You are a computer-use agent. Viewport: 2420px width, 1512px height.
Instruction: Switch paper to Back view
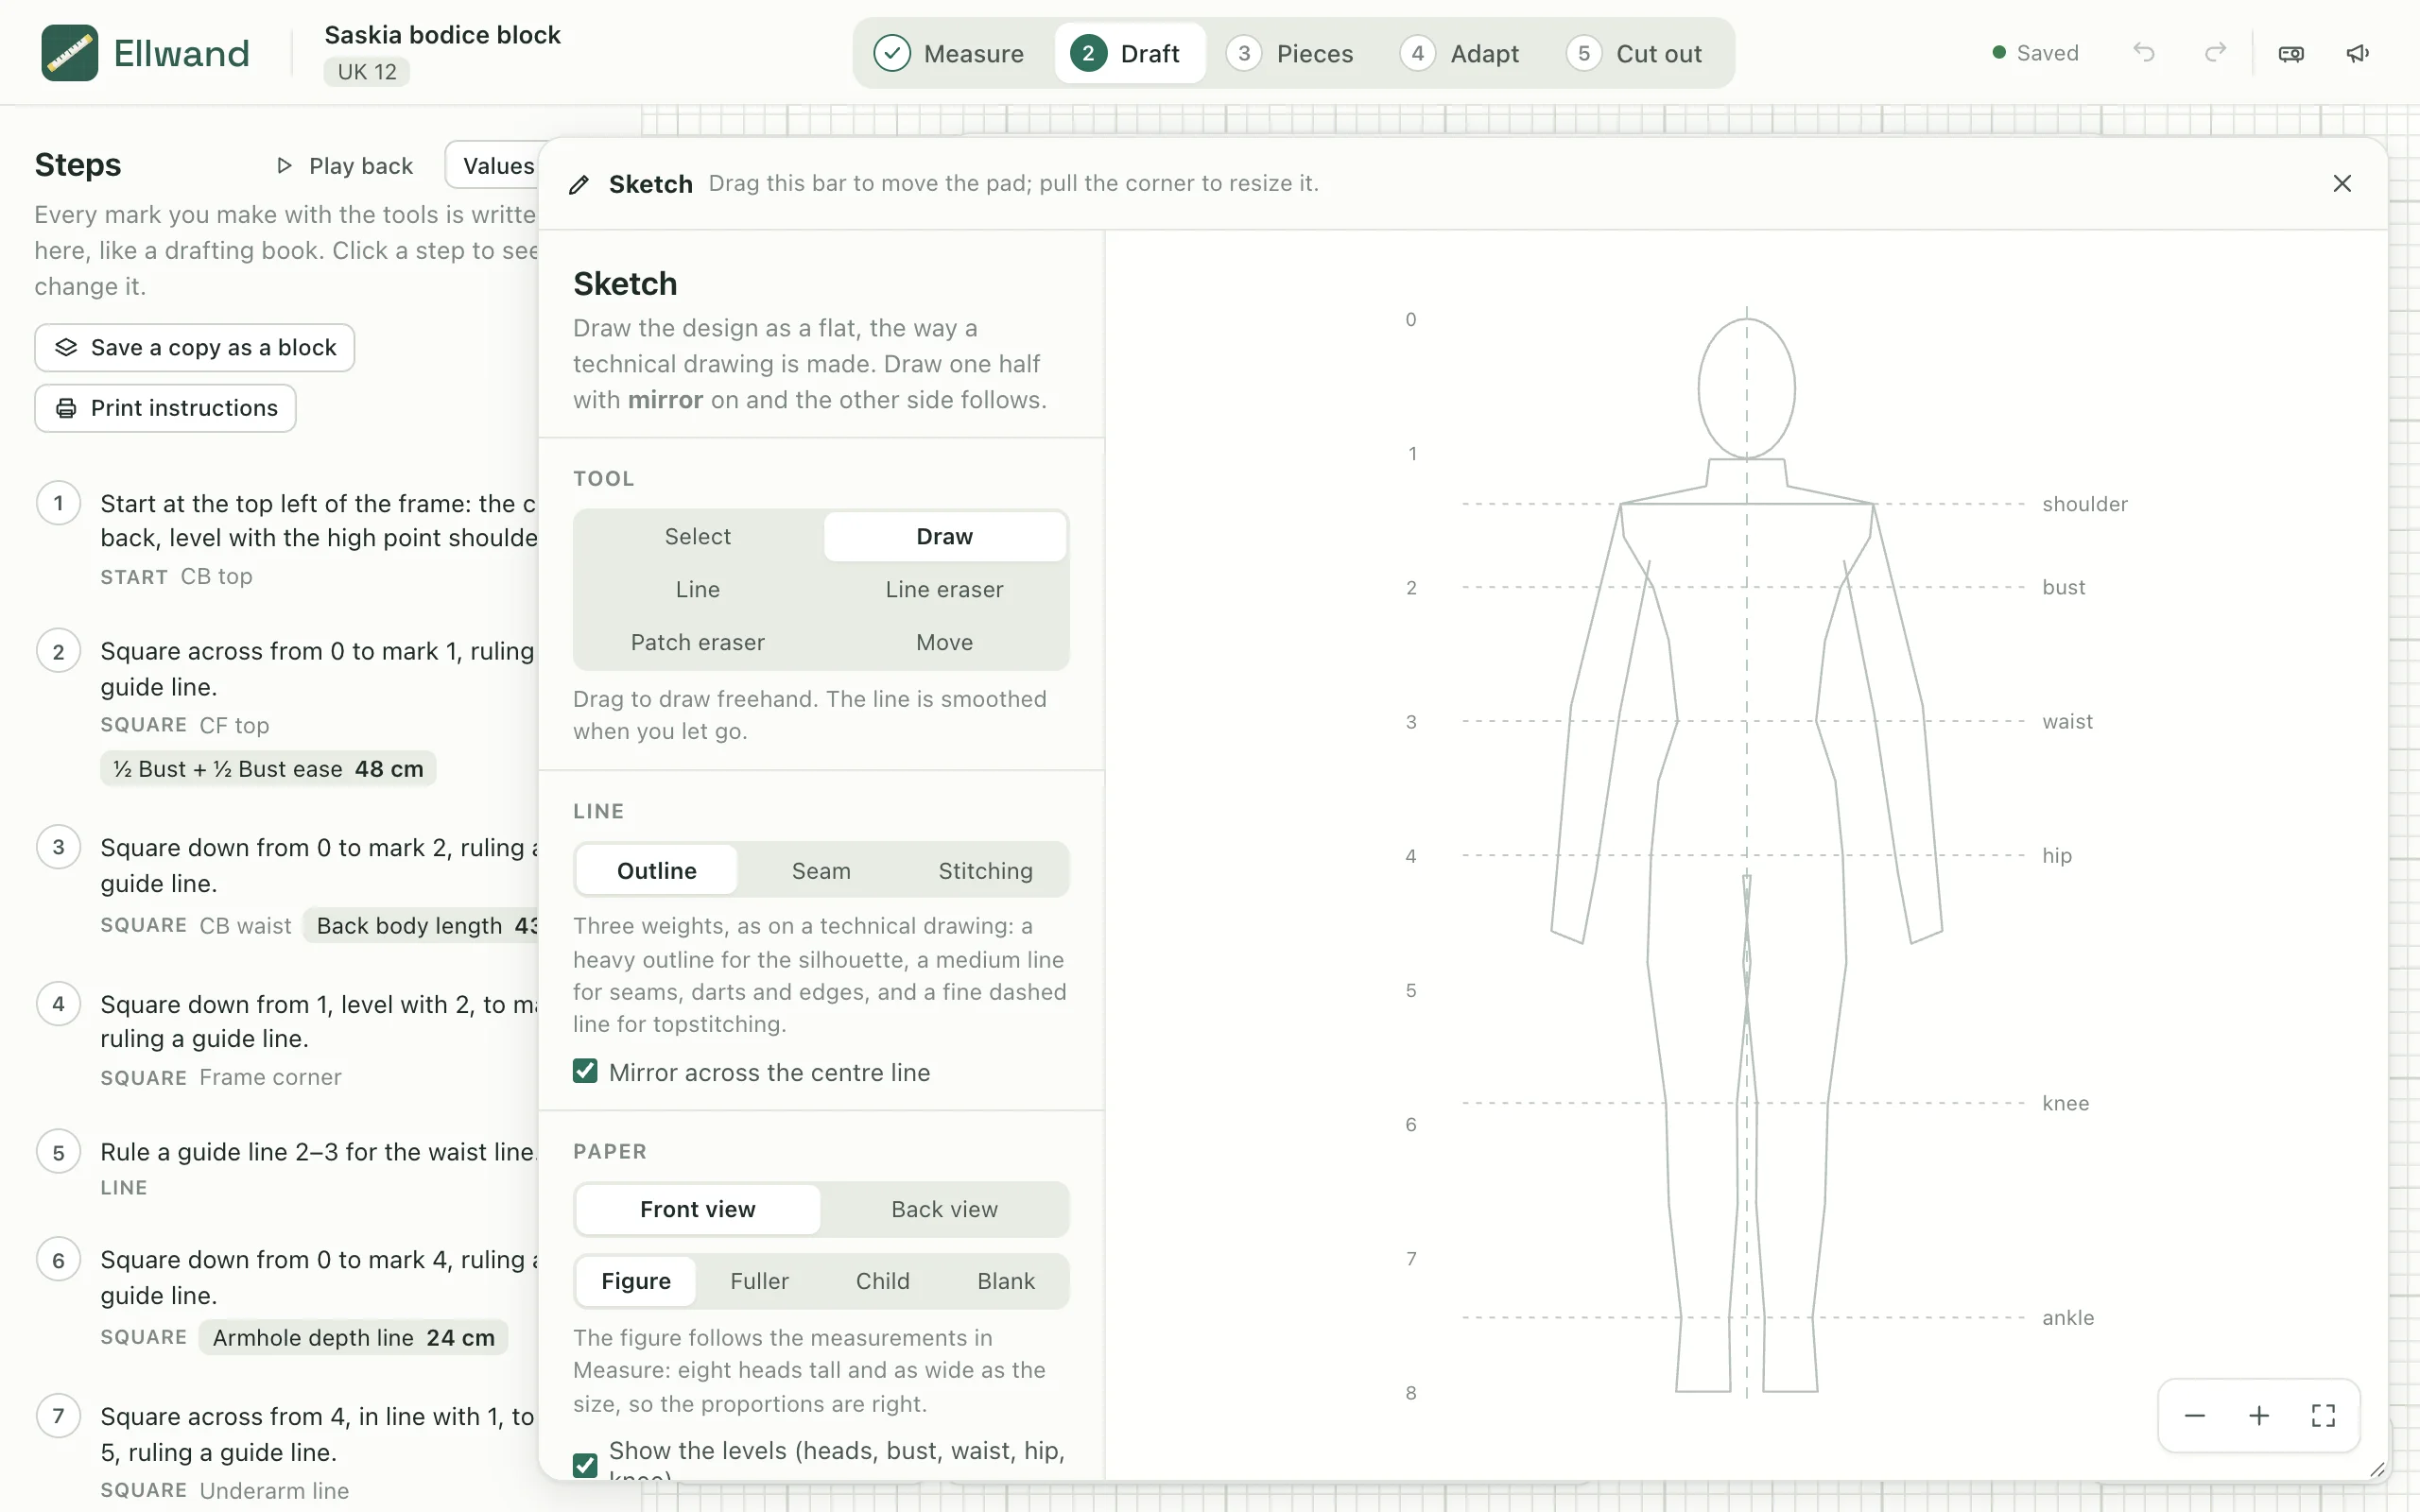944,1209
